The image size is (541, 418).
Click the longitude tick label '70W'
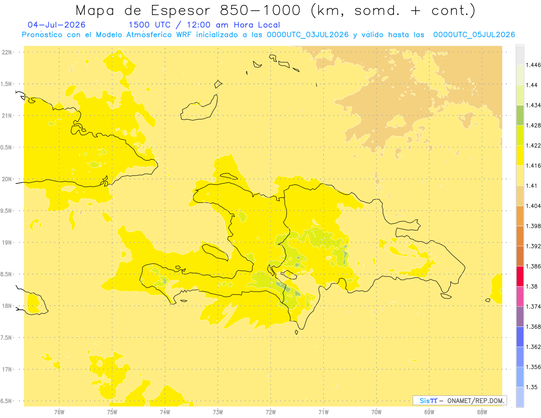pyautogui.click(x=376, y=412)
